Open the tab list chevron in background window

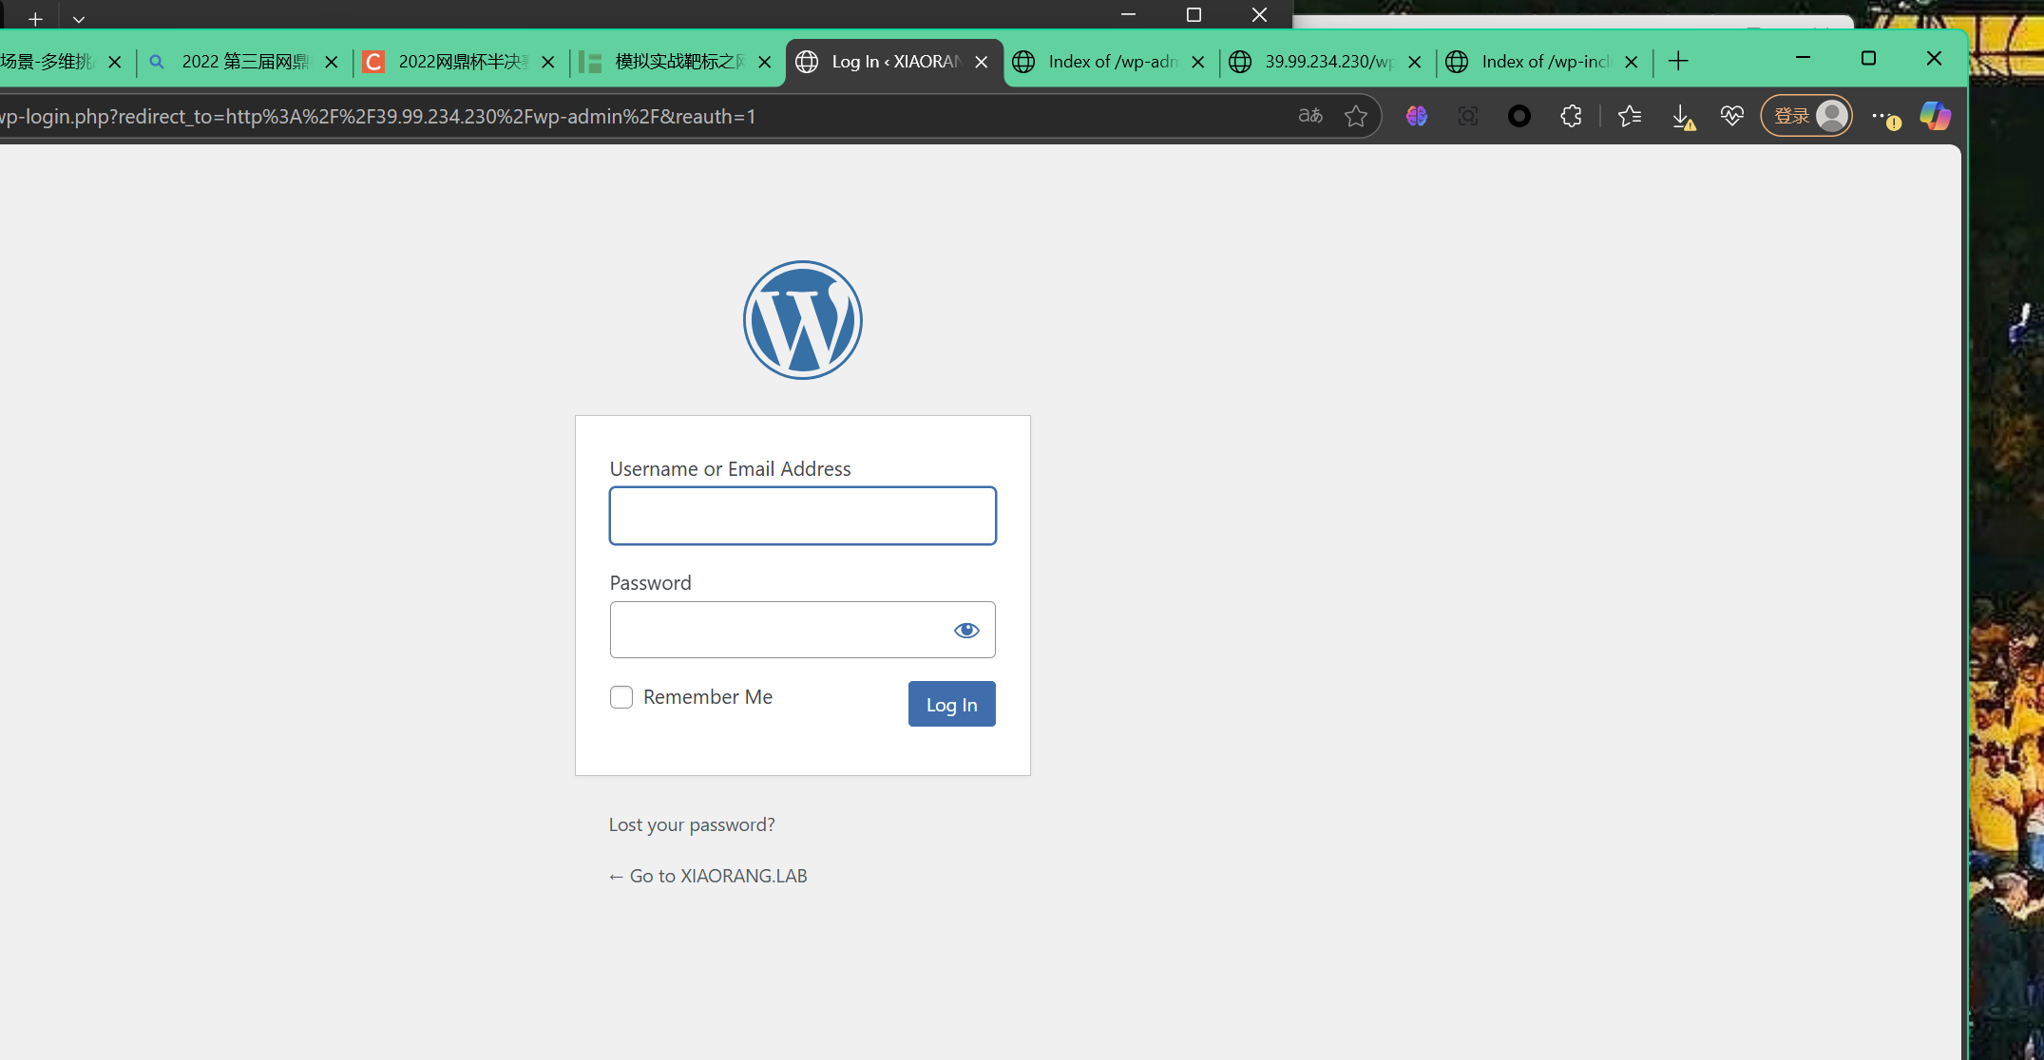click(x=79, y=19)
